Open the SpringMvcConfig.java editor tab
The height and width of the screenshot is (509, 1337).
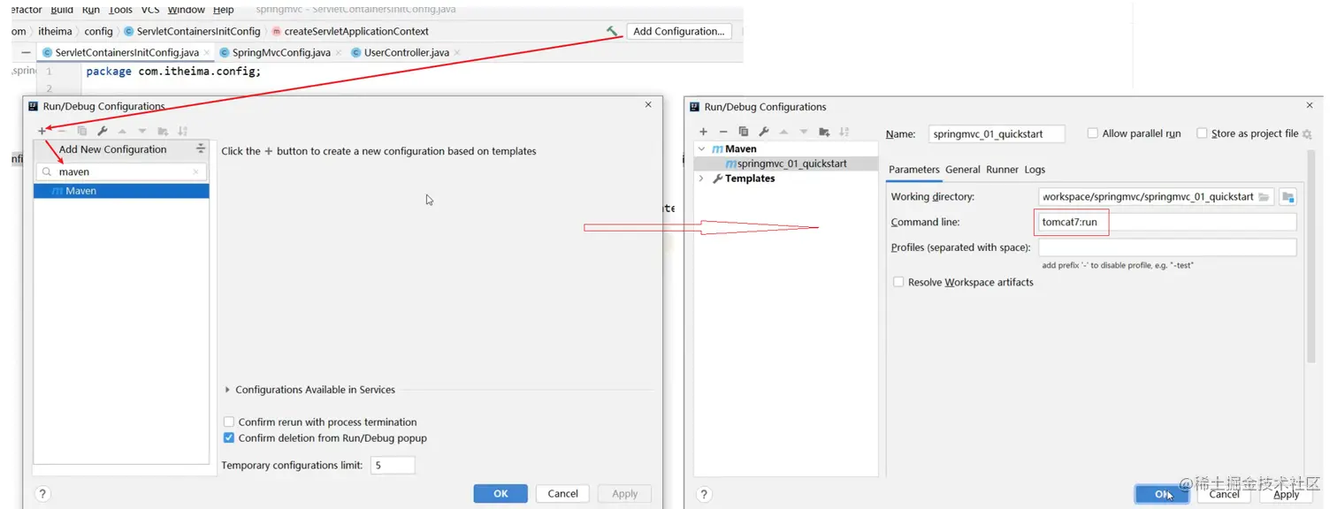[x=281, y=53]
